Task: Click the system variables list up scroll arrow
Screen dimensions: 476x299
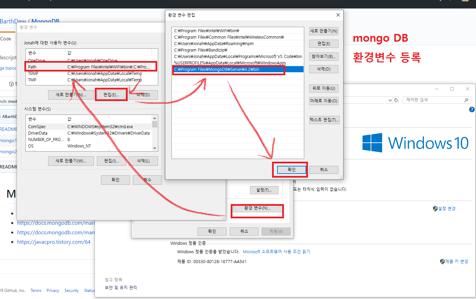Action: point(155,118)
